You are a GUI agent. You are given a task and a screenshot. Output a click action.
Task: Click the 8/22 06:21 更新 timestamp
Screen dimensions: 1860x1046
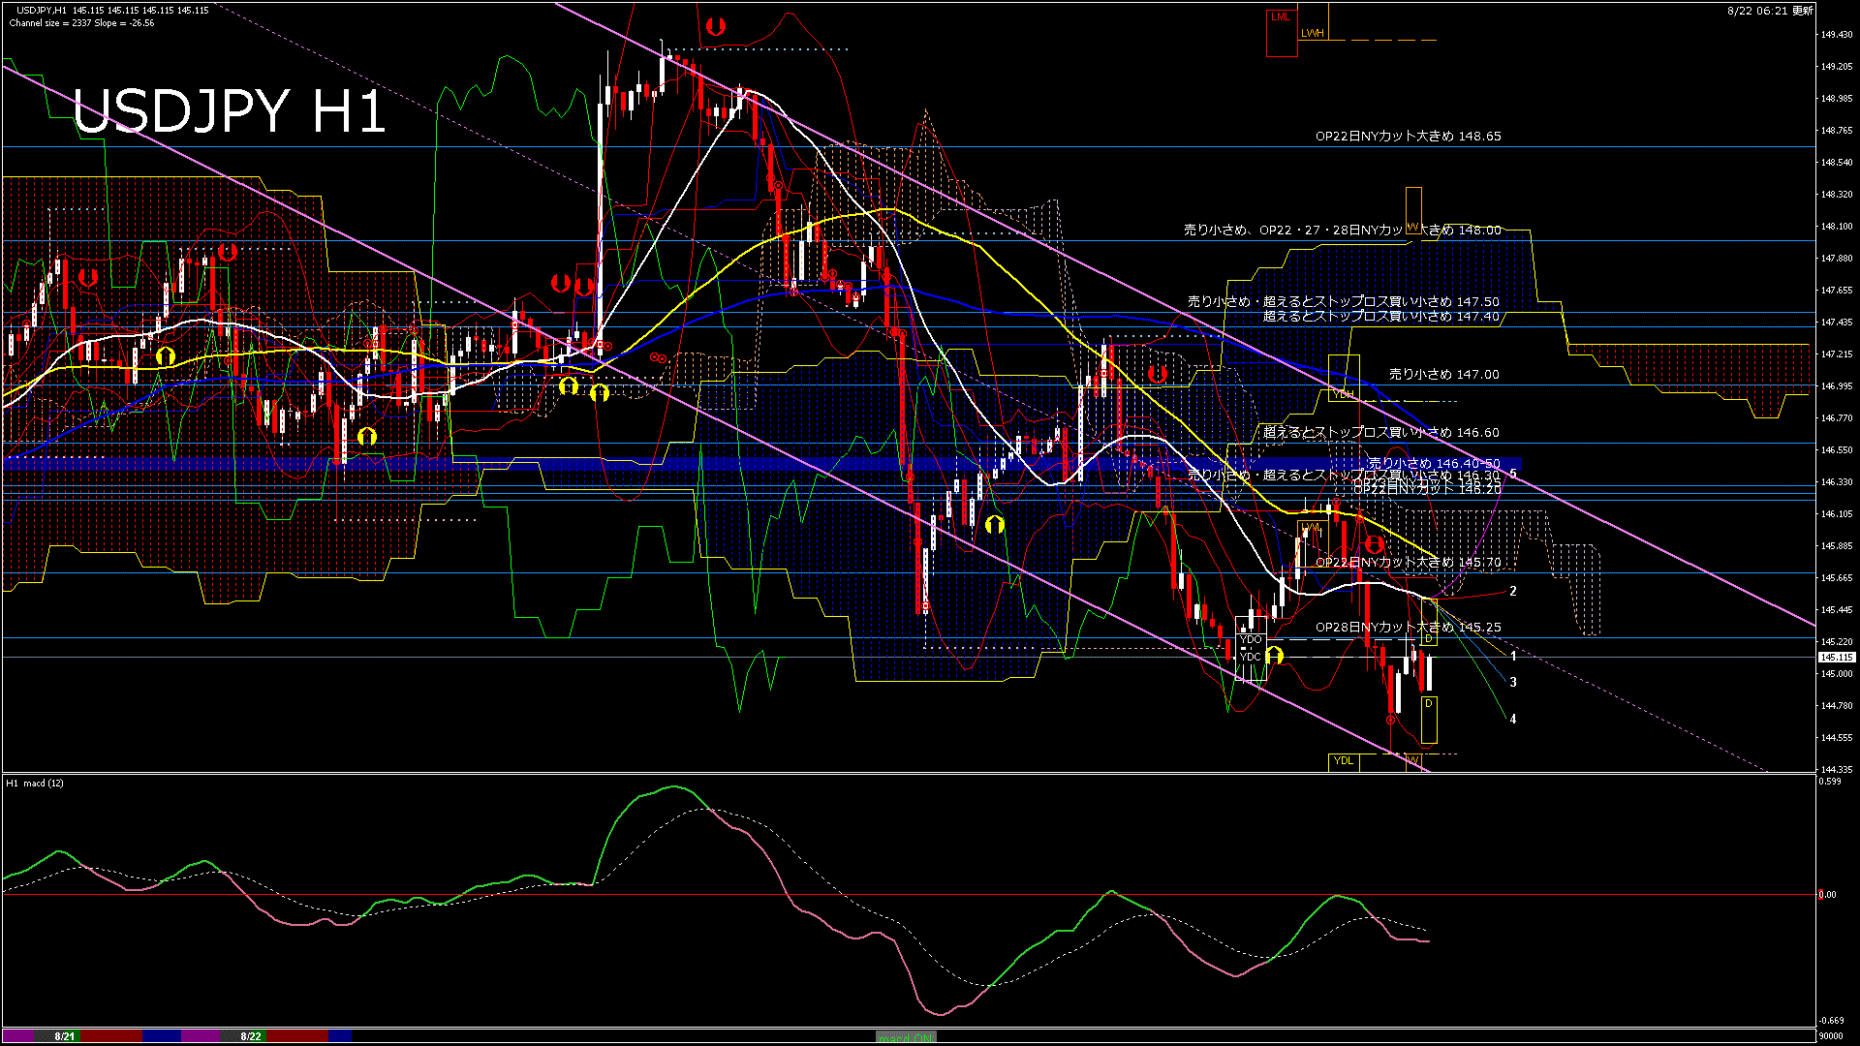(x=1770, y=11)
